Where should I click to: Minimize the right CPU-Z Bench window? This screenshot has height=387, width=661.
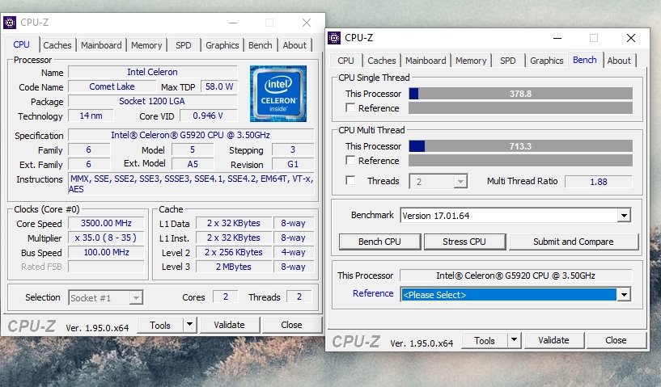pyautogui.click(x=557, y=38)
